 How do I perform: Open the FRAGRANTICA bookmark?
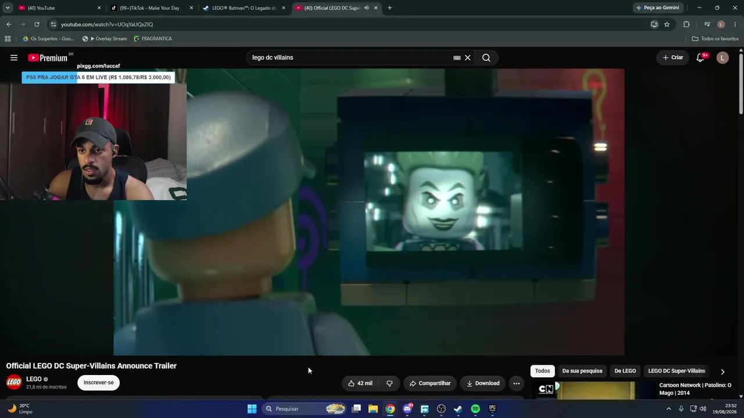152,38
